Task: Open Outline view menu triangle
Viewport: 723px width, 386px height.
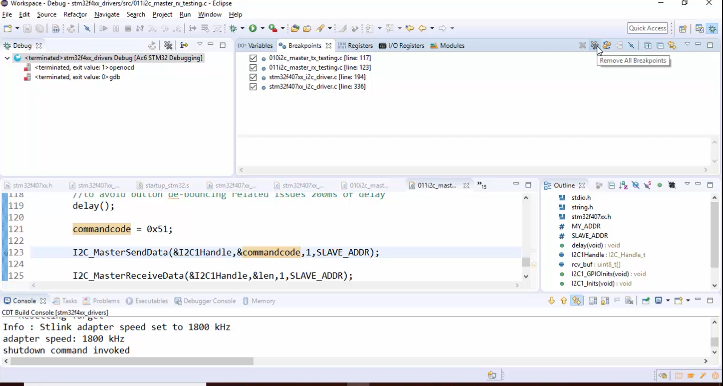Action: click(x=687, y=185)
